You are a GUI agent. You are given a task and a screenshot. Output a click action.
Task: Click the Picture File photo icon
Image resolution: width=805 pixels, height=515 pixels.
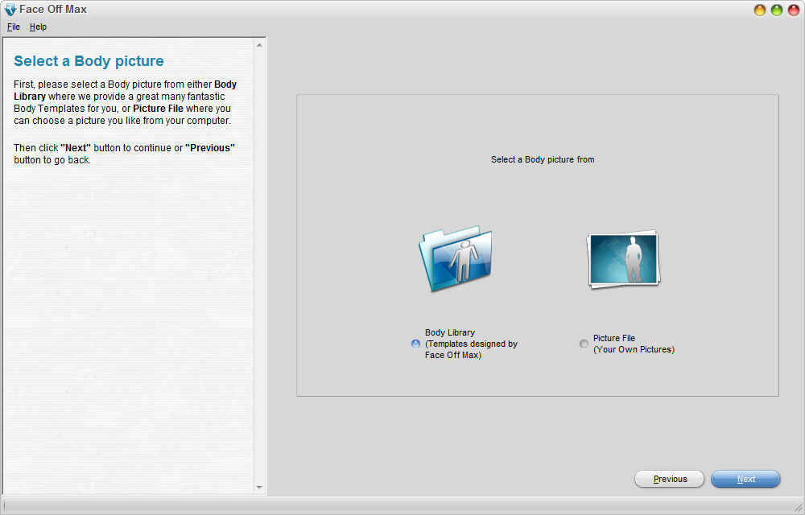click(x=623, y=259)
